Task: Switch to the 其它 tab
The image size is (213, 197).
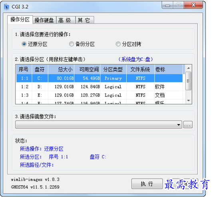Action: click(84, 20)
